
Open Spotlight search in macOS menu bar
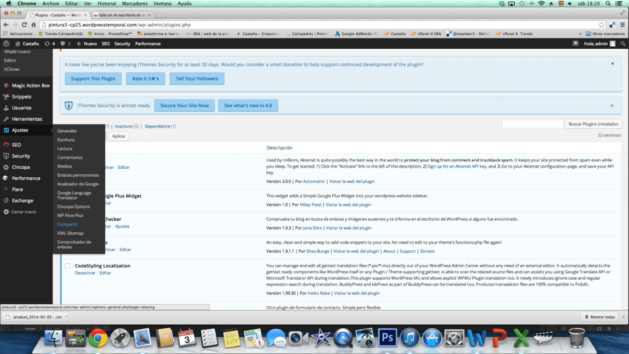coord(608,3)
